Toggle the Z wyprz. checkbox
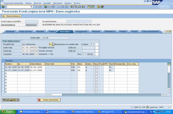Screen dimensions: 173x114 pos(92,44)
